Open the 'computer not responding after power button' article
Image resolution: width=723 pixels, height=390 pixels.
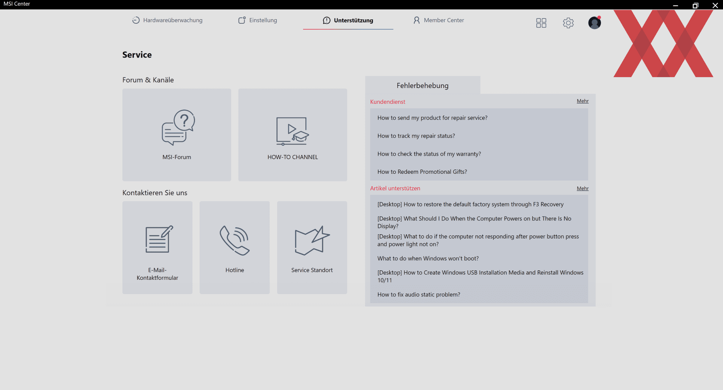[479, 240]
